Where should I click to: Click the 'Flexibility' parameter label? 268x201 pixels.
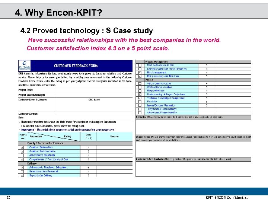click(152, 102)
